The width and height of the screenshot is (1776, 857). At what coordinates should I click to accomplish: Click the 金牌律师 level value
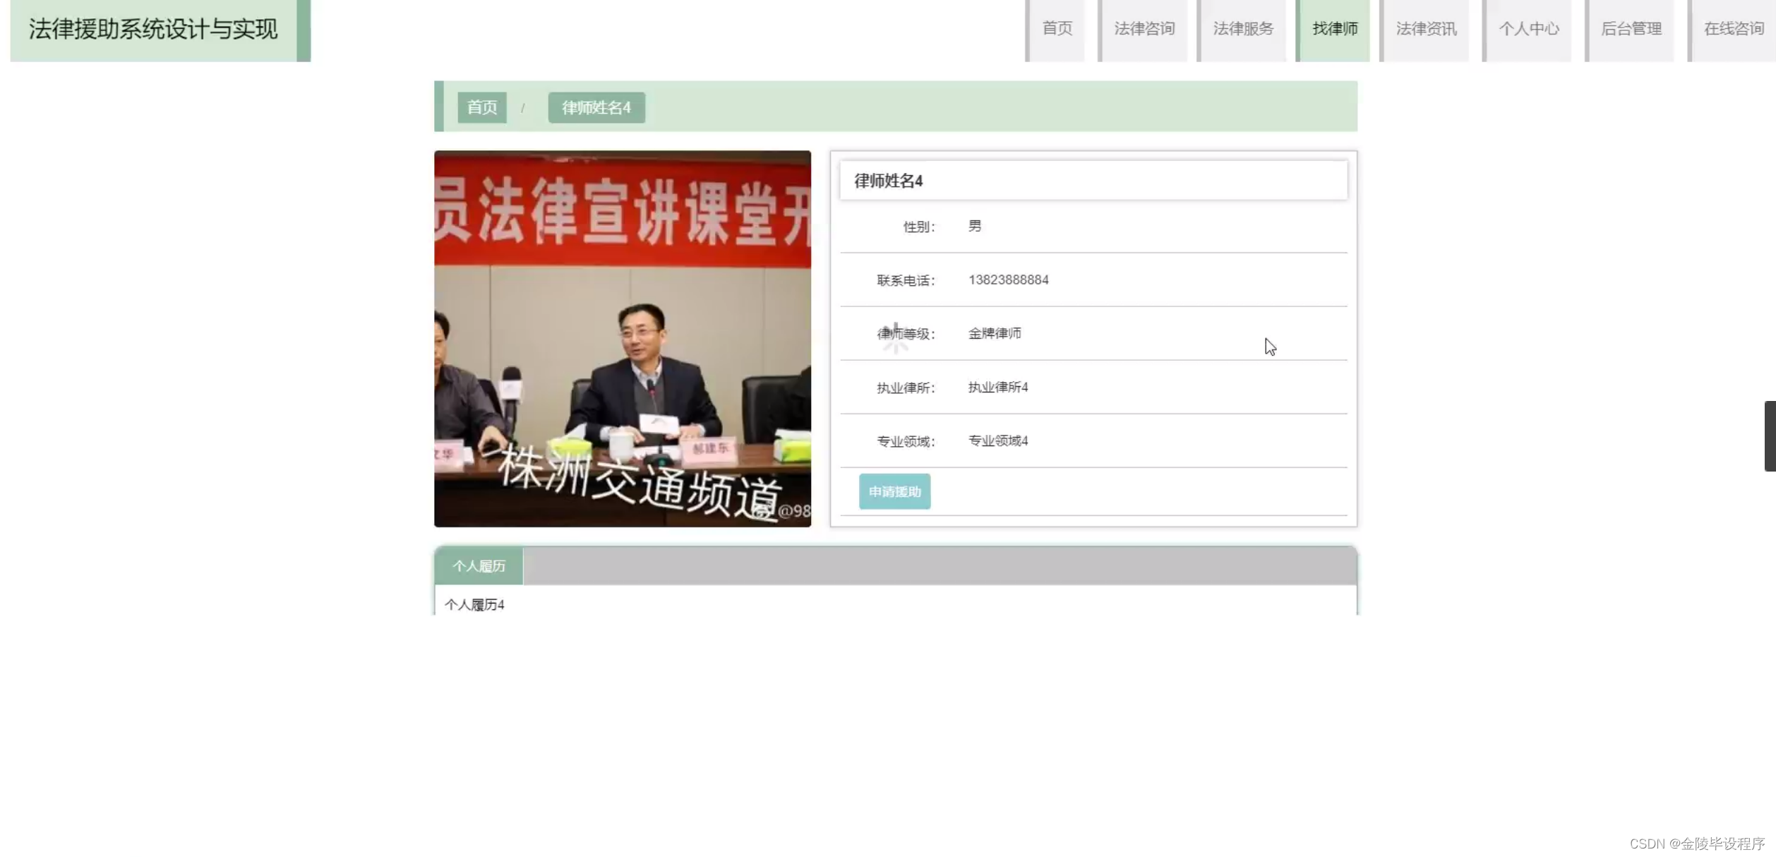click(994, 333)
